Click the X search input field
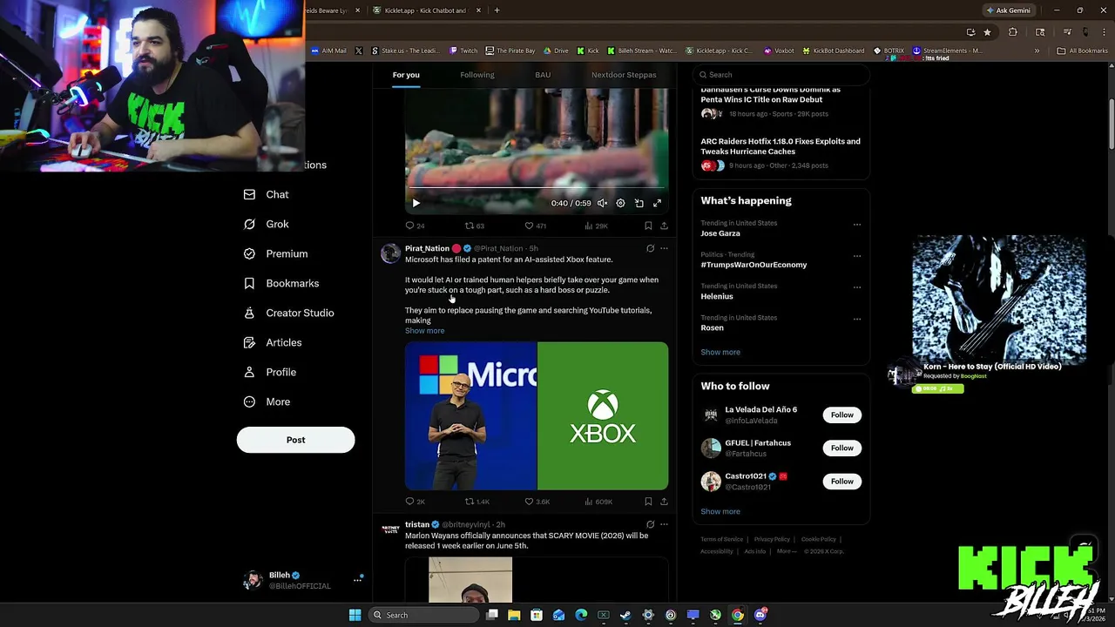 pos(781,75)
